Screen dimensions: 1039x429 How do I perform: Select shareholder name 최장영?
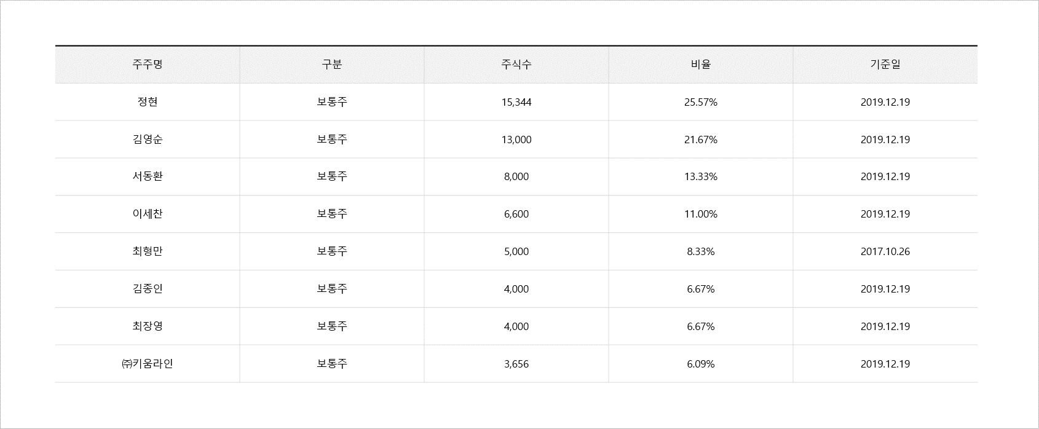coord(148,326)
